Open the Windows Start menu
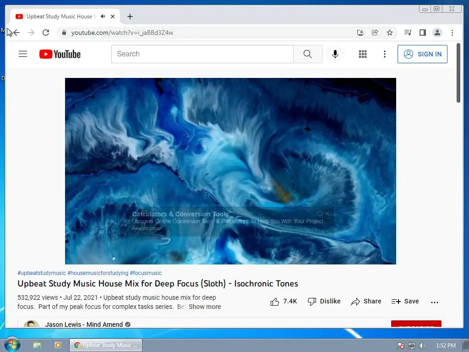 12,345
